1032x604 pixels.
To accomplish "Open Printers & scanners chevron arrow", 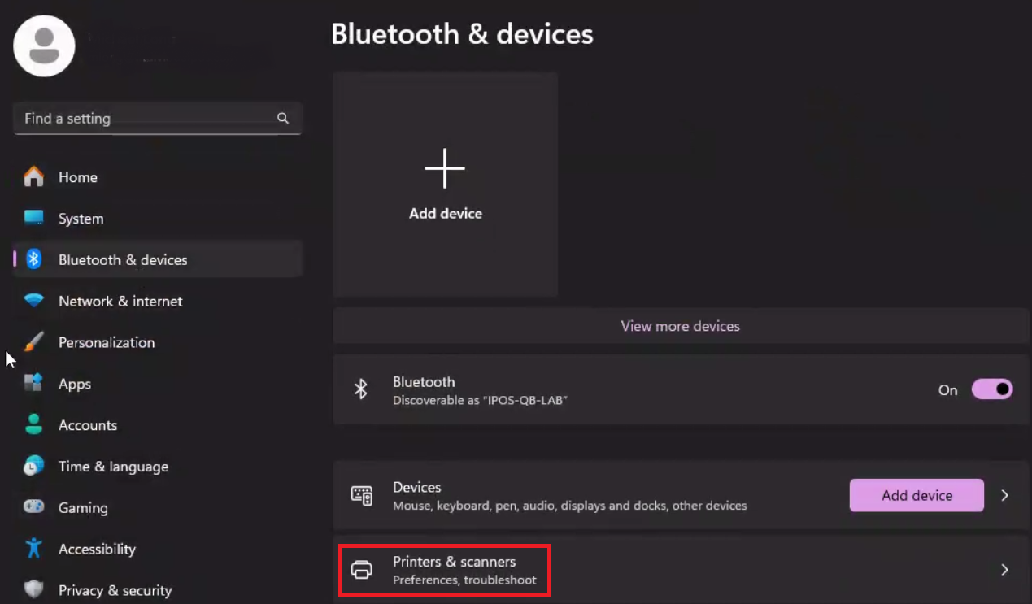I will pyautogui.click(x=1005, y=570).
